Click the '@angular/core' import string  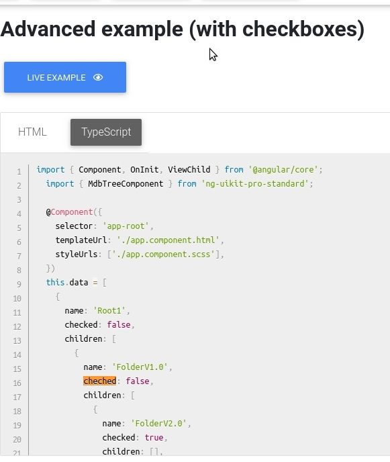point(283,170)
